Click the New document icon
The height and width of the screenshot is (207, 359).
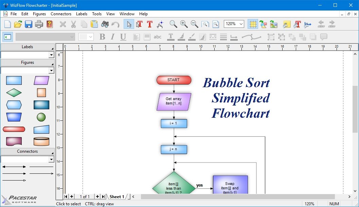(7, 24)
